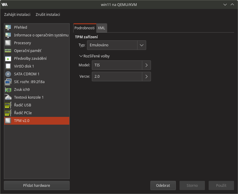Switch to the Podrobnosti tab

pyautogui.click(x=85, y=28)
